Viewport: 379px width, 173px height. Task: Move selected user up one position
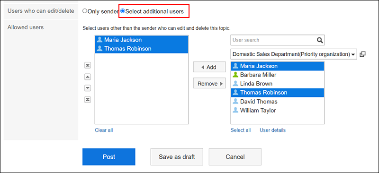[x=88, y=77]
